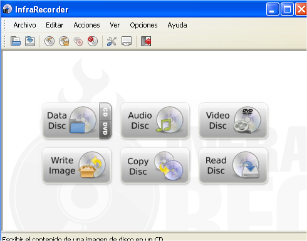The image size is (307, 241).
Task: Start a new Data Disc project
Action: [x=71, y=120]
